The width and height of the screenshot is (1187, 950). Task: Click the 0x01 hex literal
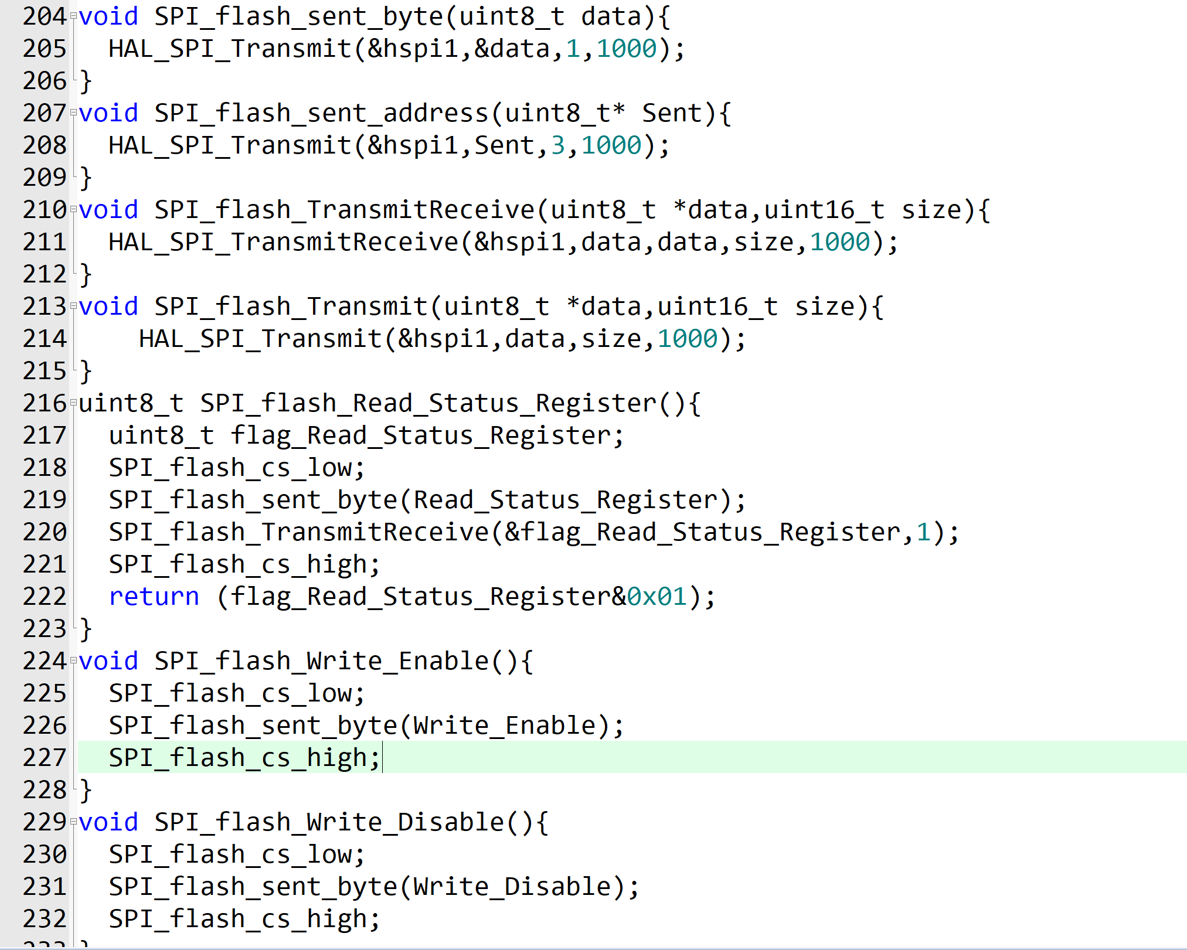coord(657,597)
